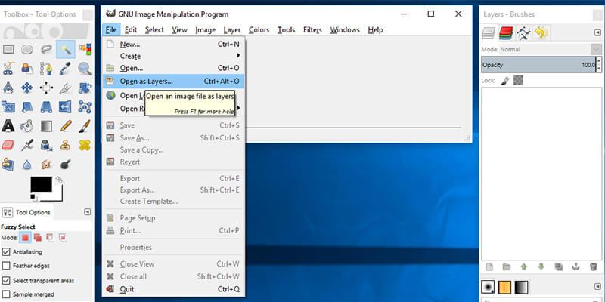The image size is (605, 302).
Task: Toggle the Lock pixels brush icon
Action: point(505,81)
